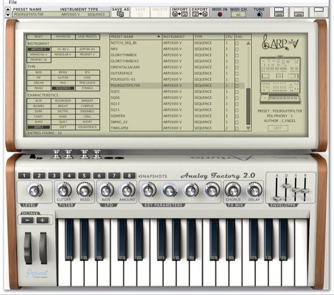This screenshot has width=334, height=295.
Task: Mark NOTCH_SEQ_BS as favorite
Action: click(x=237, y=43)
